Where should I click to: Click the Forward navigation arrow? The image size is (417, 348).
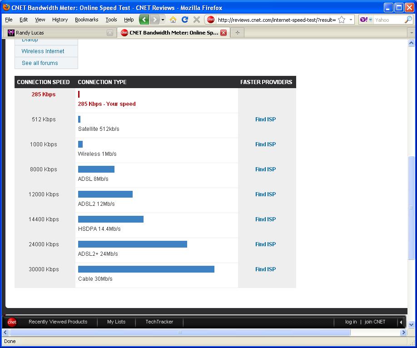click(155, 20)
